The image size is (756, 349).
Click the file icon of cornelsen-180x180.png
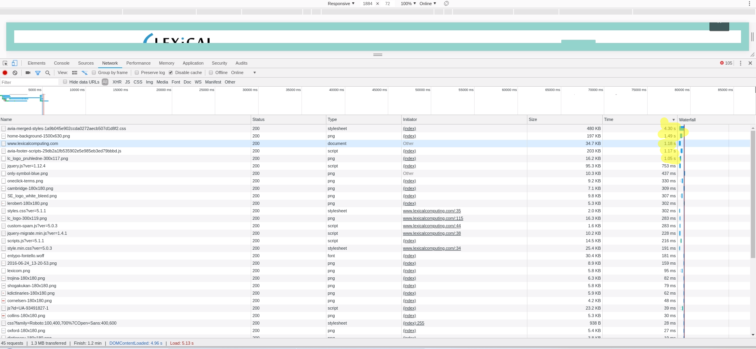tap(4, 301)
